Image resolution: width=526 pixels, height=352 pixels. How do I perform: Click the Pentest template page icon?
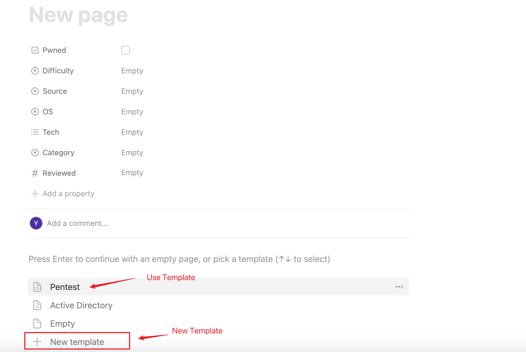37,287
